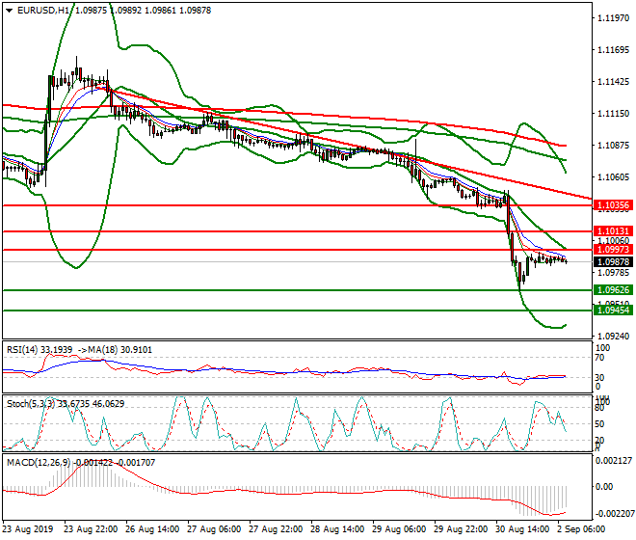Click the 0.002127 value on MACD scale
This screenshot has width=636, height=540.
[614, 460]
